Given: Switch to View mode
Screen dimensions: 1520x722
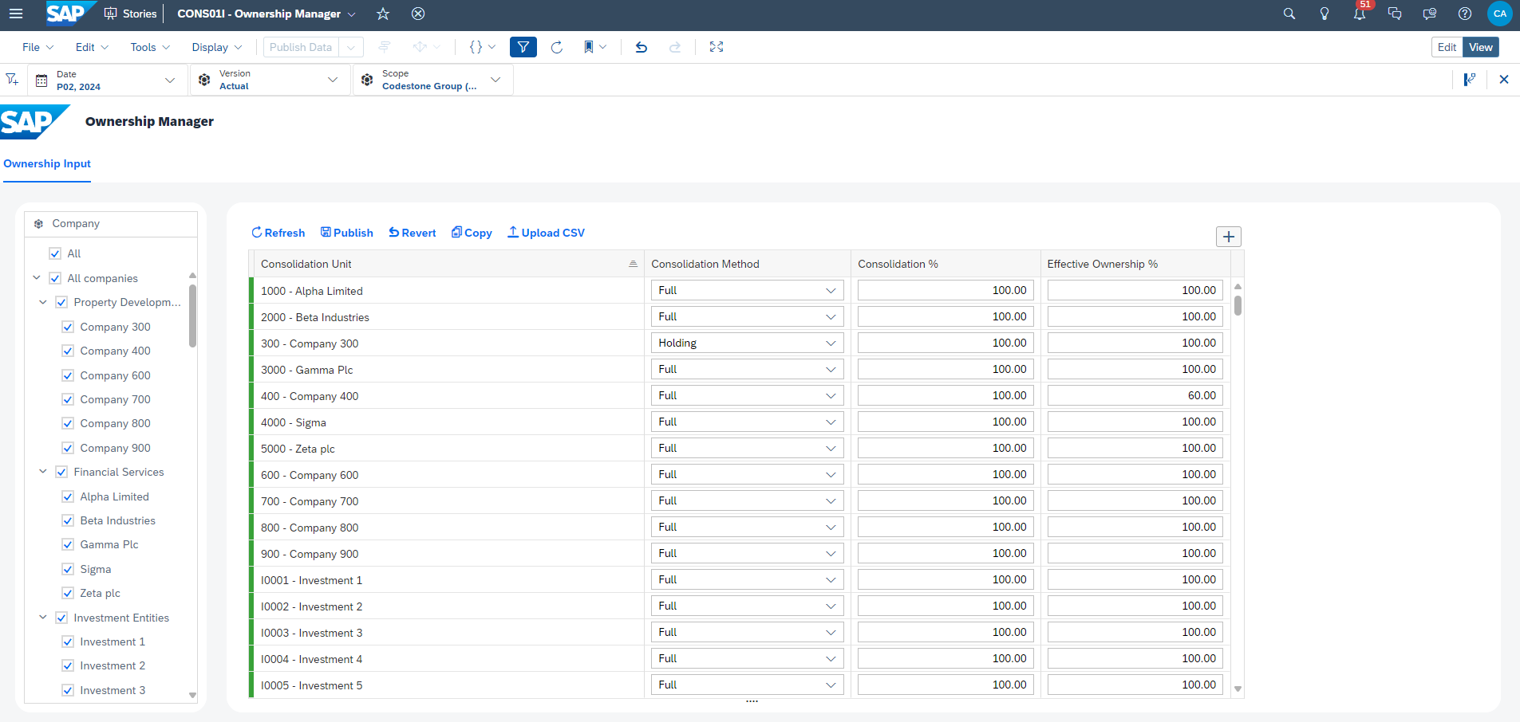Looking at the screenshot, I should click(1481, 47).
